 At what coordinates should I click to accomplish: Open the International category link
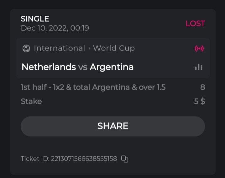(59, 48)
